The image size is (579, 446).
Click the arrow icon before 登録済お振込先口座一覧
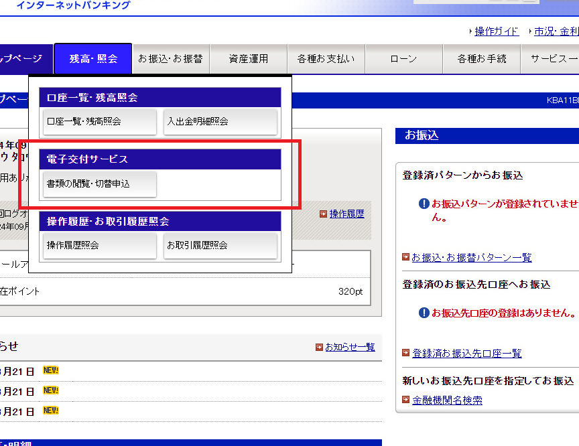[405, 353]
